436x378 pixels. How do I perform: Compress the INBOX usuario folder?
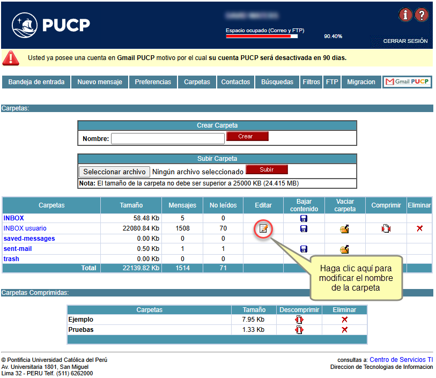(x=386, y=229)
